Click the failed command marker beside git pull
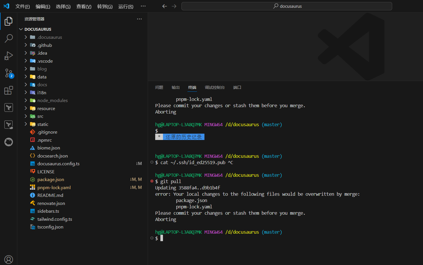Image resolution: width=423 pixels, height=265 pixels. pyautogui.click(x=152, y=181)
